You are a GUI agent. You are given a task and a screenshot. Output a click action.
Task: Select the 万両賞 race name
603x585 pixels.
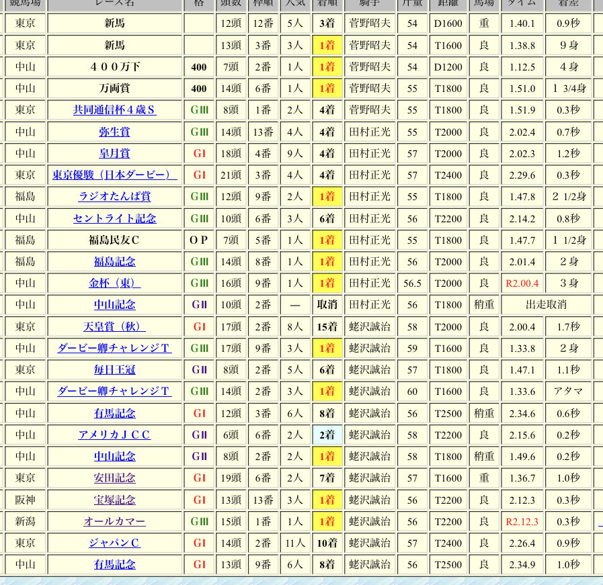click(114, 89)
